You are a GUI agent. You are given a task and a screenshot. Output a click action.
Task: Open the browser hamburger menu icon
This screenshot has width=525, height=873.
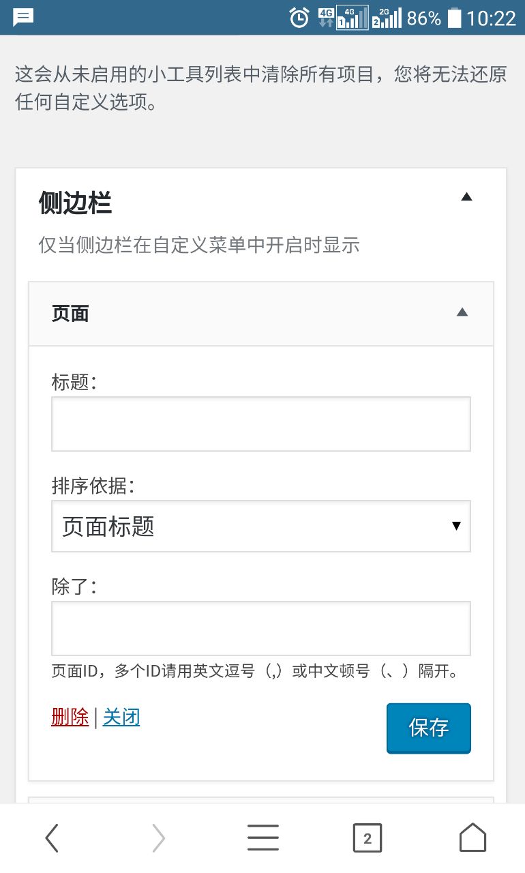click(x=262, y=838)
